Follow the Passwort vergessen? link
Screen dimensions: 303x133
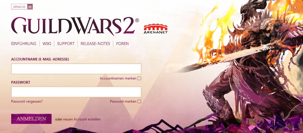pos(27,101)
